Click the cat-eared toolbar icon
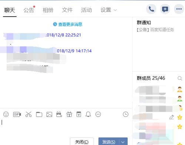185x145 pixels. click(x=59, y=114)
